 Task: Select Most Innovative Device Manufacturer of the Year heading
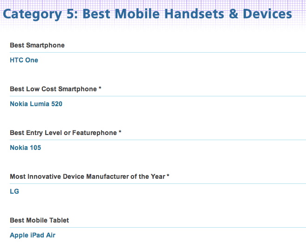88,176
